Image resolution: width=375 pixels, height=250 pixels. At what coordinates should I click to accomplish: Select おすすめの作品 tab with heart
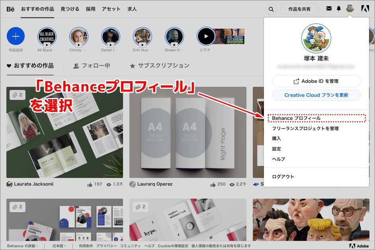[30, 66]
